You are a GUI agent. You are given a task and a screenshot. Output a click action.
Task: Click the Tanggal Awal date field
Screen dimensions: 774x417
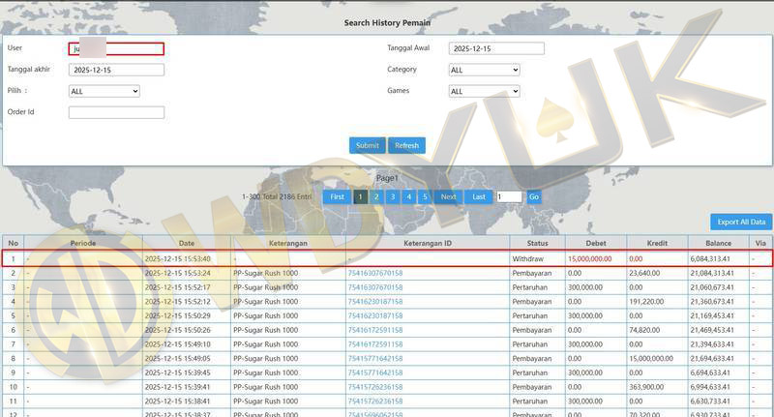click(x=496, y=48)
